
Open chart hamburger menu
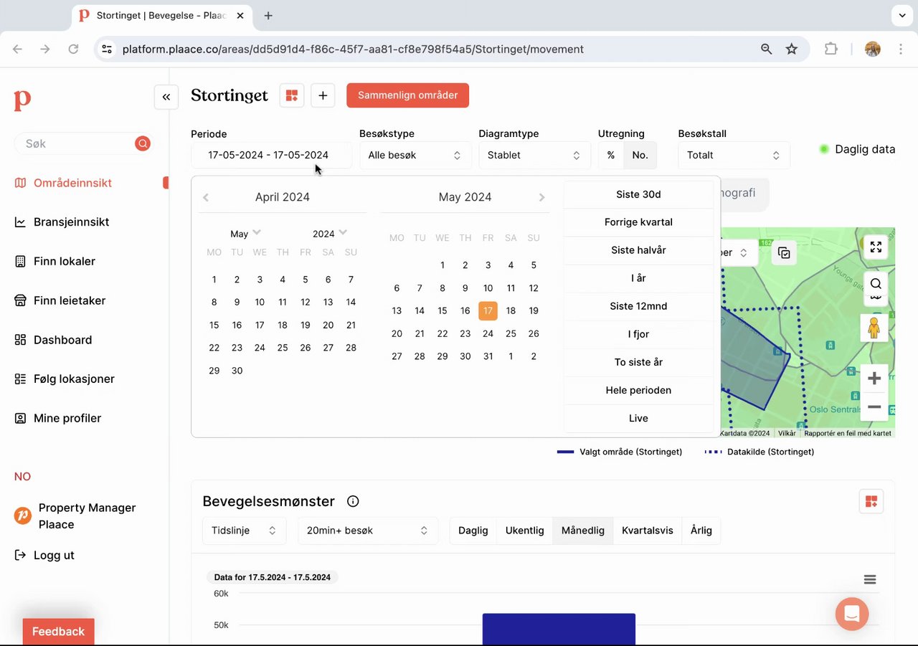tap(870, 579)
